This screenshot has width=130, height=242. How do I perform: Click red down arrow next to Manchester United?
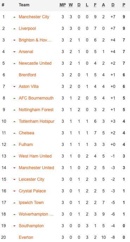coord(14,168)
